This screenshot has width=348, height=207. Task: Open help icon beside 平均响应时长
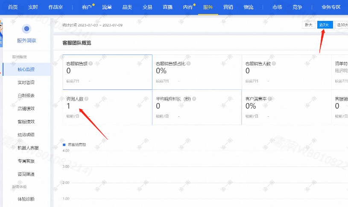click(194, 99)
